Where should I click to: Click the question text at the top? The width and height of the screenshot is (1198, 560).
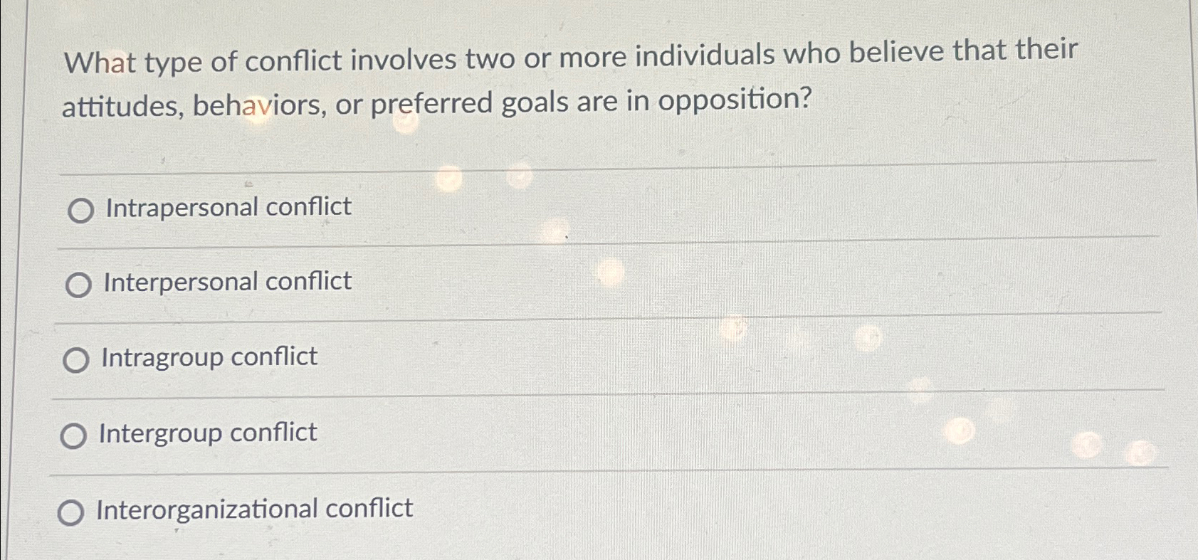[569, 78]
